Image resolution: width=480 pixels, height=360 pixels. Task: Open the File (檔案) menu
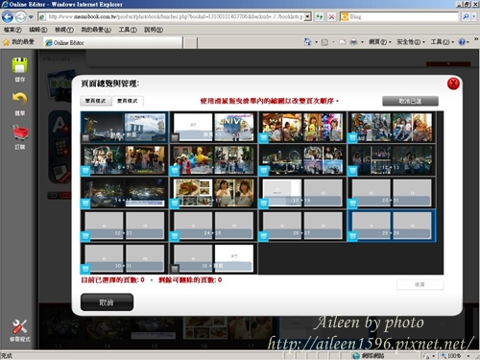(x=12, y=30)
